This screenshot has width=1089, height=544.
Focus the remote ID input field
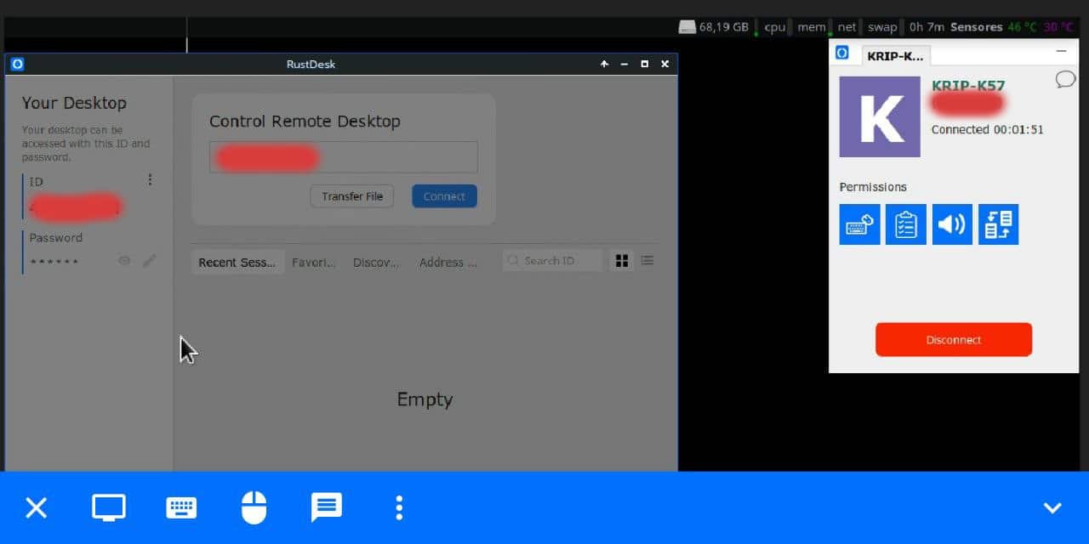tap(344, 157)
